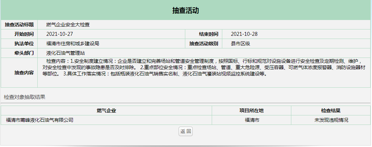372x147 pixels.
Task: Click the start date 2021-10-27
Action: click(60, 34)
